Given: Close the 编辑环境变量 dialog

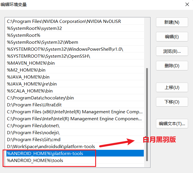Looking at the screenshot, I should tap(187, 4).
